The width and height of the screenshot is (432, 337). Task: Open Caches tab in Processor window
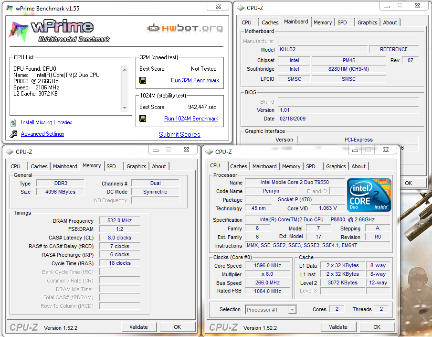click(x=239, y=166)
